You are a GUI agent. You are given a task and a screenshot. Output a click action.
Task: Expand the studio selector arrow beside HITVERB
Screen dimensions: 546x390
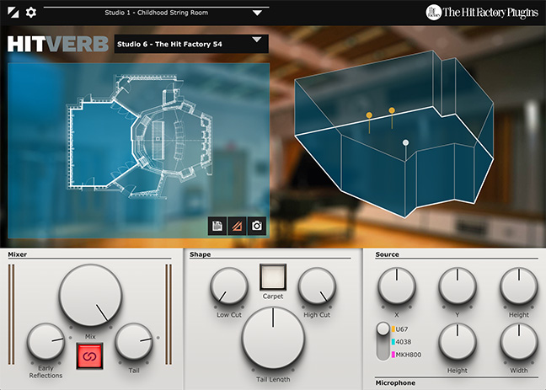coord(257,40)
